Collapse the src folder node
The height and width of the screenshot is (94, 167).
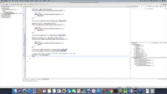[2, 11]
